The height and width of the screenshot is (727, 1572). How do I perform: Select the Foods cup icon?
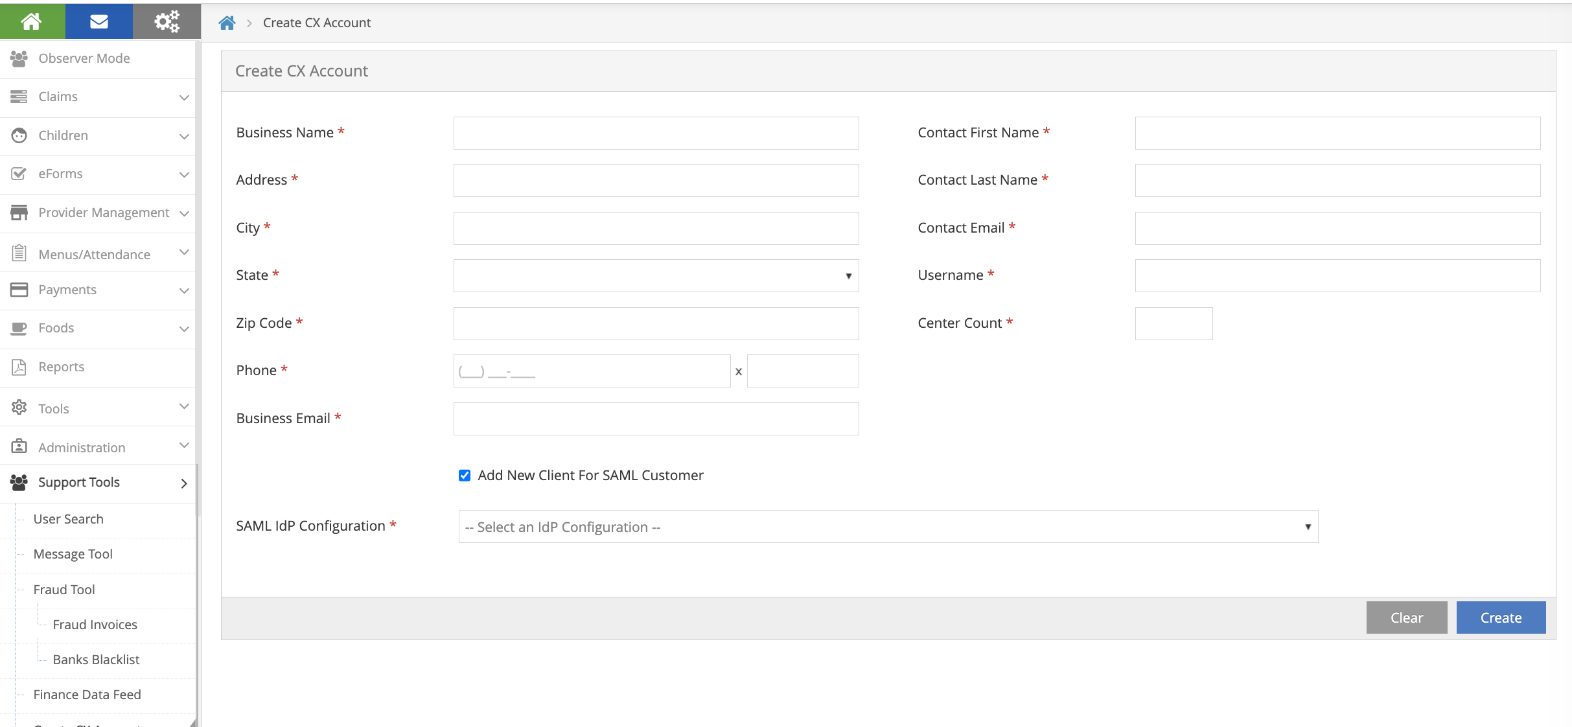pos(19,328)
